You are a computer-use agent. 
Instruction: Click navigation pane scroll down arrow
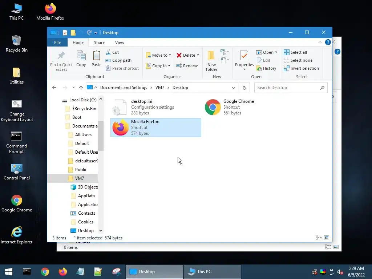click(x=101, y=231)
